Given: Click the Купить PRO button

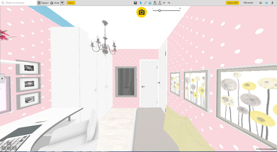Looking at the screenshot, I should pos(232,3).
